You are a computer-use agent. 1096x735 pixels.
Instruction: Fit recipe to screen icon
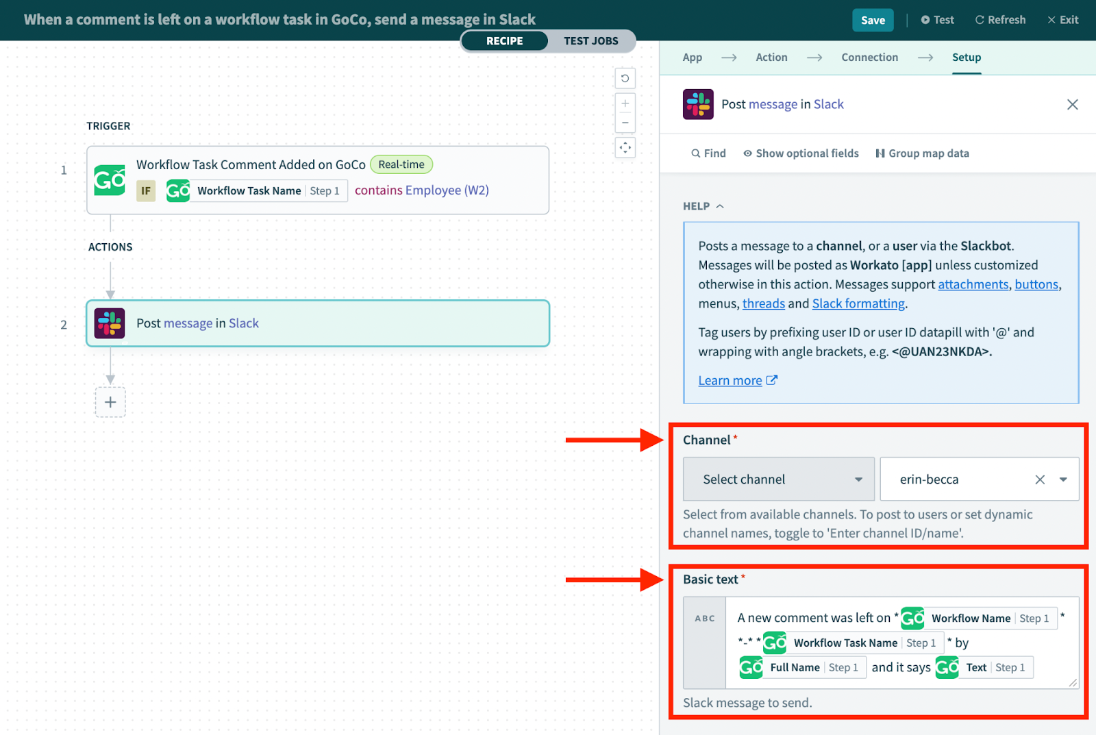tap(625, 147)
